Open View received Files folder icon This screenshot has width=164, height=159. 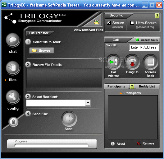[97, 22]
